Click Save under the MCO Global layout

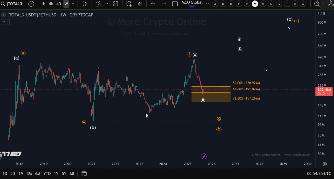(x=192, y=6)
